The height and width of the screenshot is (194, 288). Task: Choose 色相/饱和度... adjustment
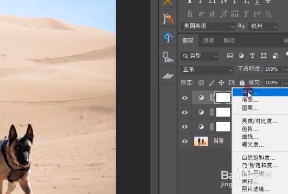[x=260, y=165]
